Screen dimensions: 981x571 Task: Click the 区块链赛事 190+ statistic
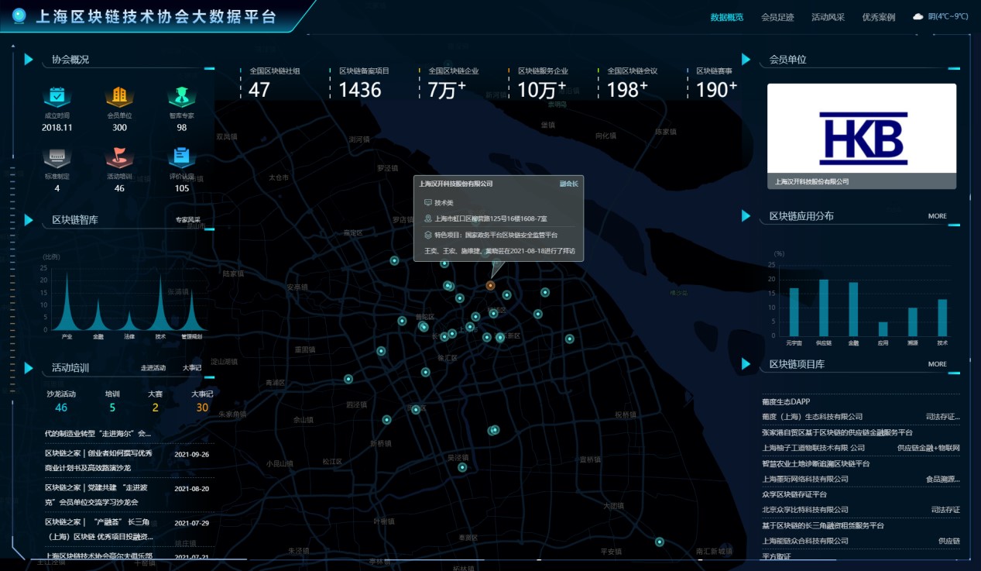pos(713,82)
